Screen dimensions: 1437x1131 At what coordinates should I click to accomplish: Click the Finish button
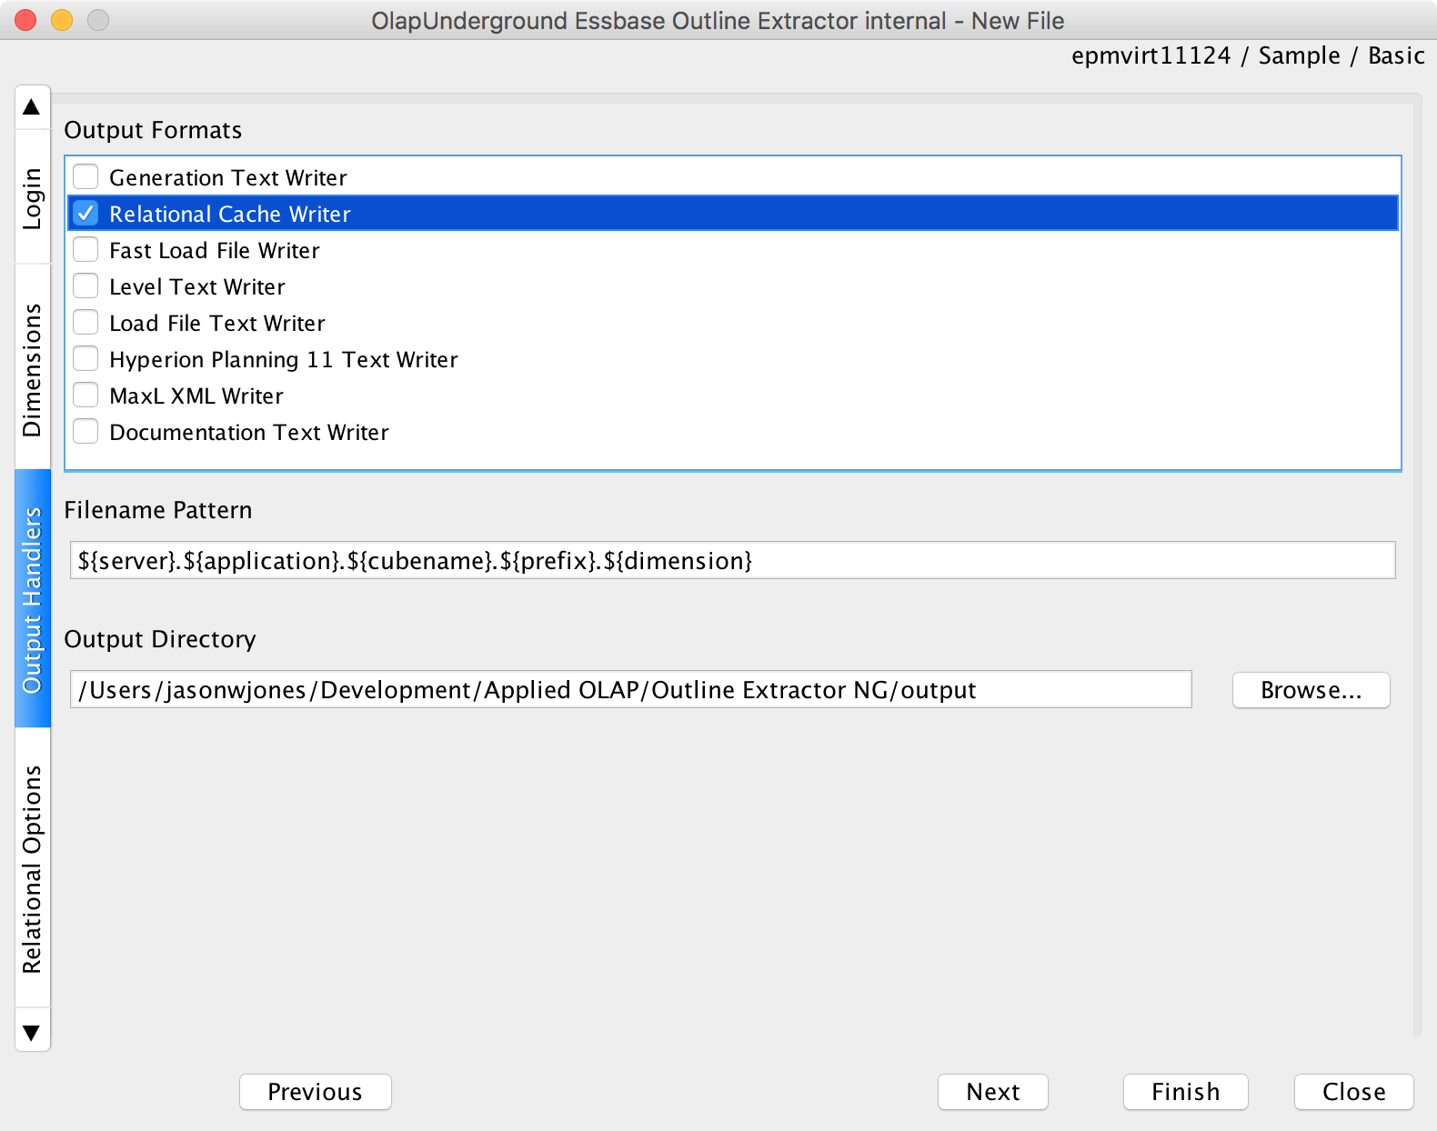pos(1186,1092)
